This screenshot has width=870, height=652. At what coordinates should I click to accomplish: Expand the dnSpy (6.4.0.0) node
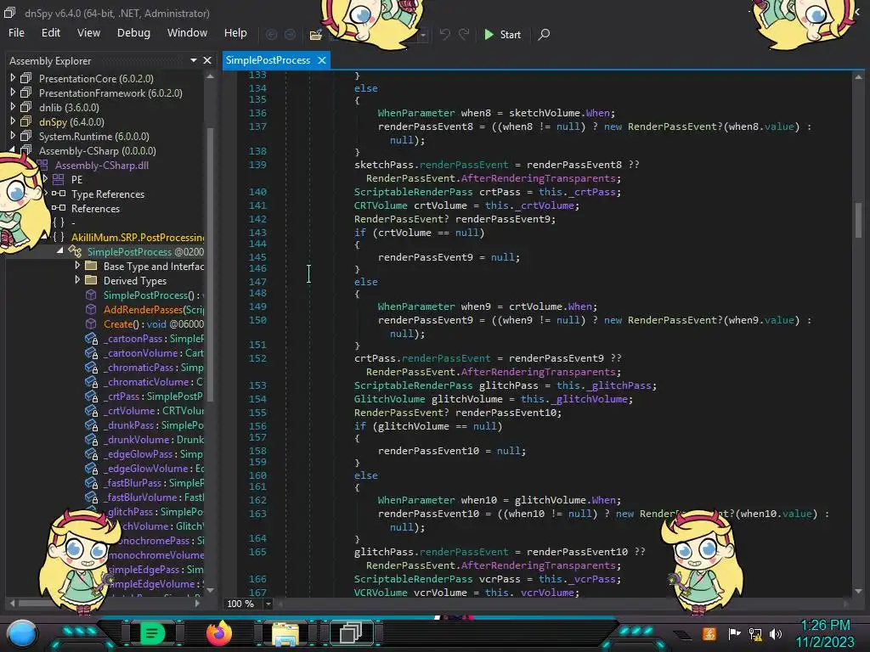(x=12, y=121)
